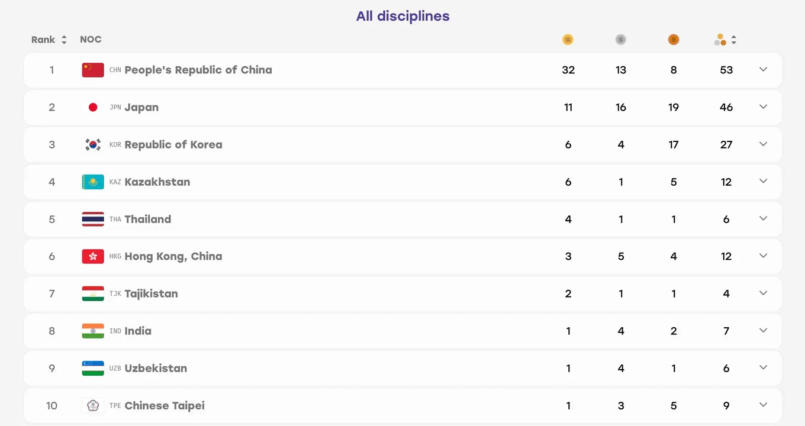This screenshot has height=426, width=805.
Task: Expand People's Republic of China row
Action: [763, 69]
